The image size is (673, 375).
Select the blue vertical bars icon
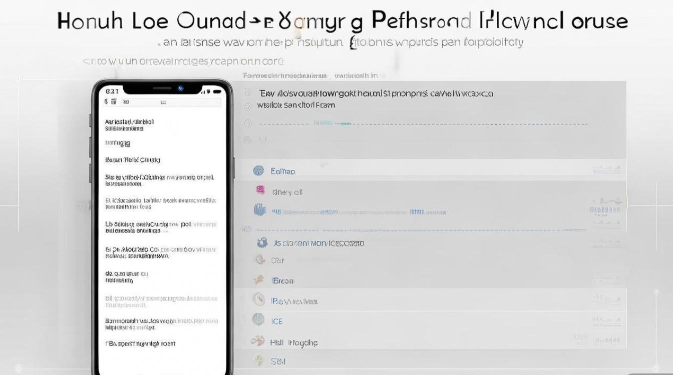pyautogui.click(x=258, y=210)
